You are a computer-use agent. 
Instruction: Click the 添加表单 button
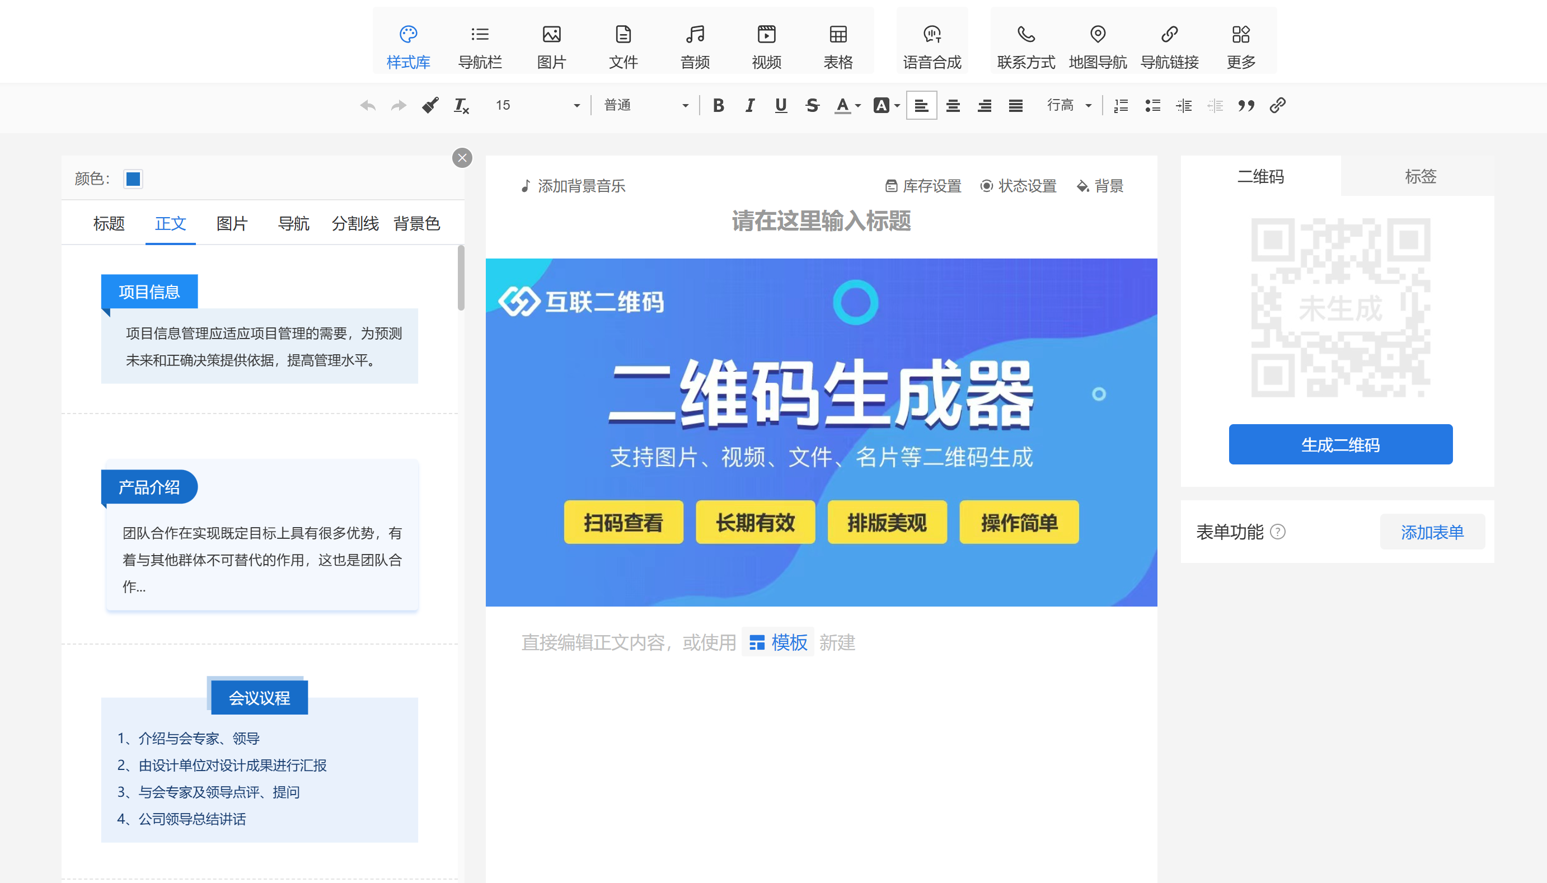coord(1432,532)
